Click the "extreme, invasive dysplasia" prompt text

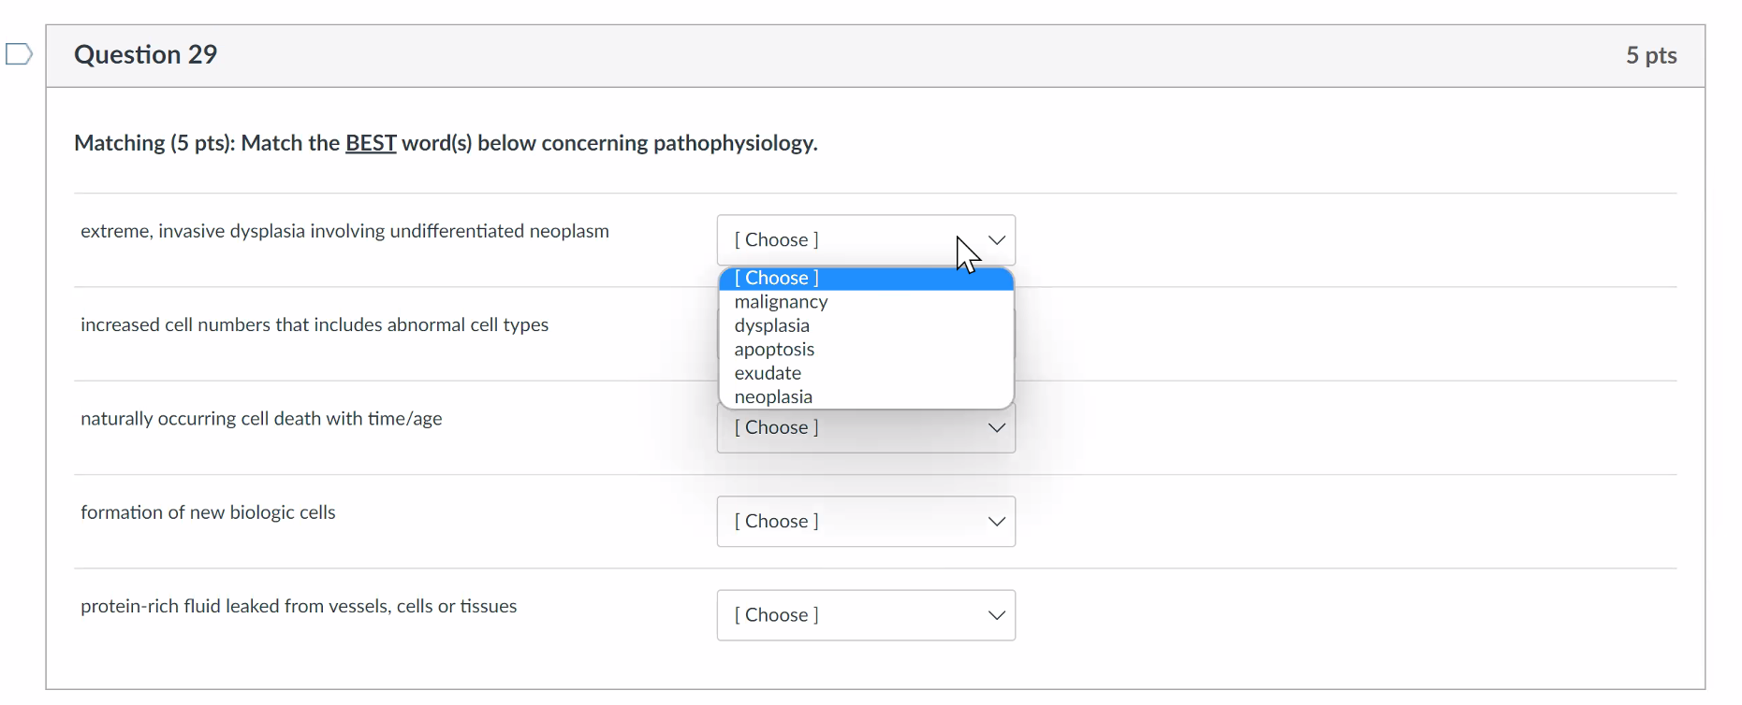point(344,231)
